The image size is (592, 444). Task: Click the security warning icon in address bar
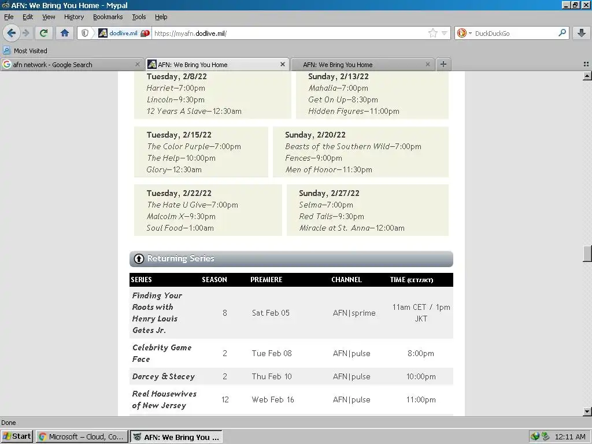click(145, 33)
